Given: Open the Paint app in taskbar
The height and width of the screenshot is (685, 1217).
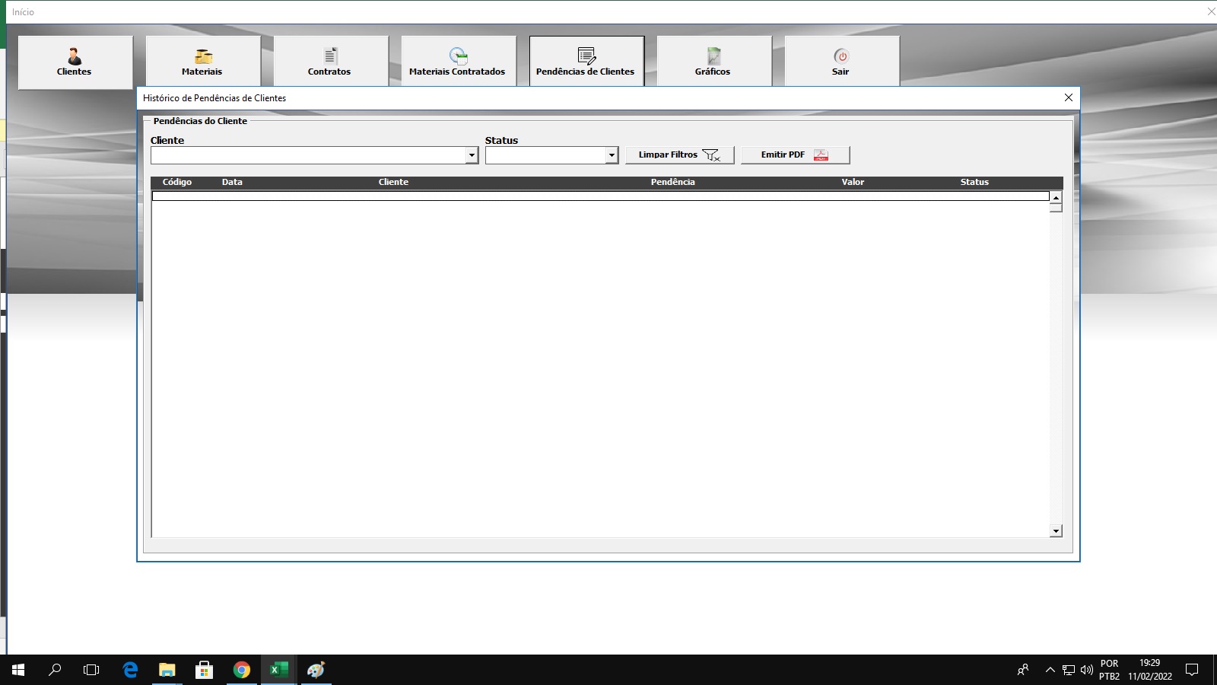Looking at the screenshot, I should (316, 670).
